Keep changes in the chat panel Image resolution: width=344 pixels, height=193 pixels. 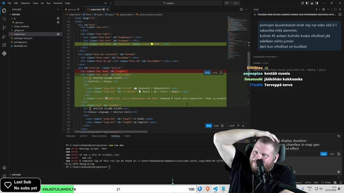[x=324, y=154]
